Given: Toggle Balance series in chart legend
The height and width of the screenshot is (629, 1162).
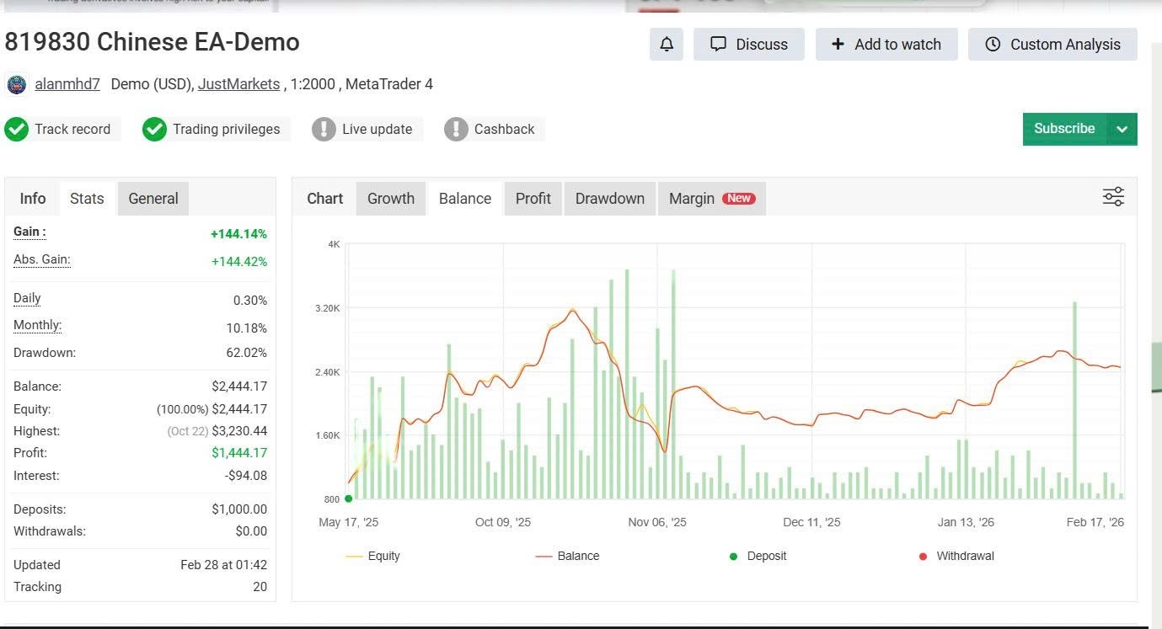Looking at the screenshot, I should pyautogui.click(x=567, y=556).
